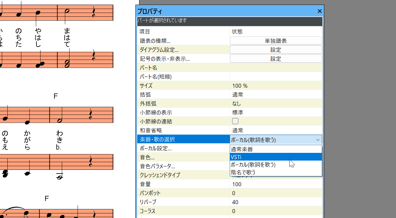
Task: Open the 楽器・歌の選択 dropdown arrow
Action: coord(318,140)
